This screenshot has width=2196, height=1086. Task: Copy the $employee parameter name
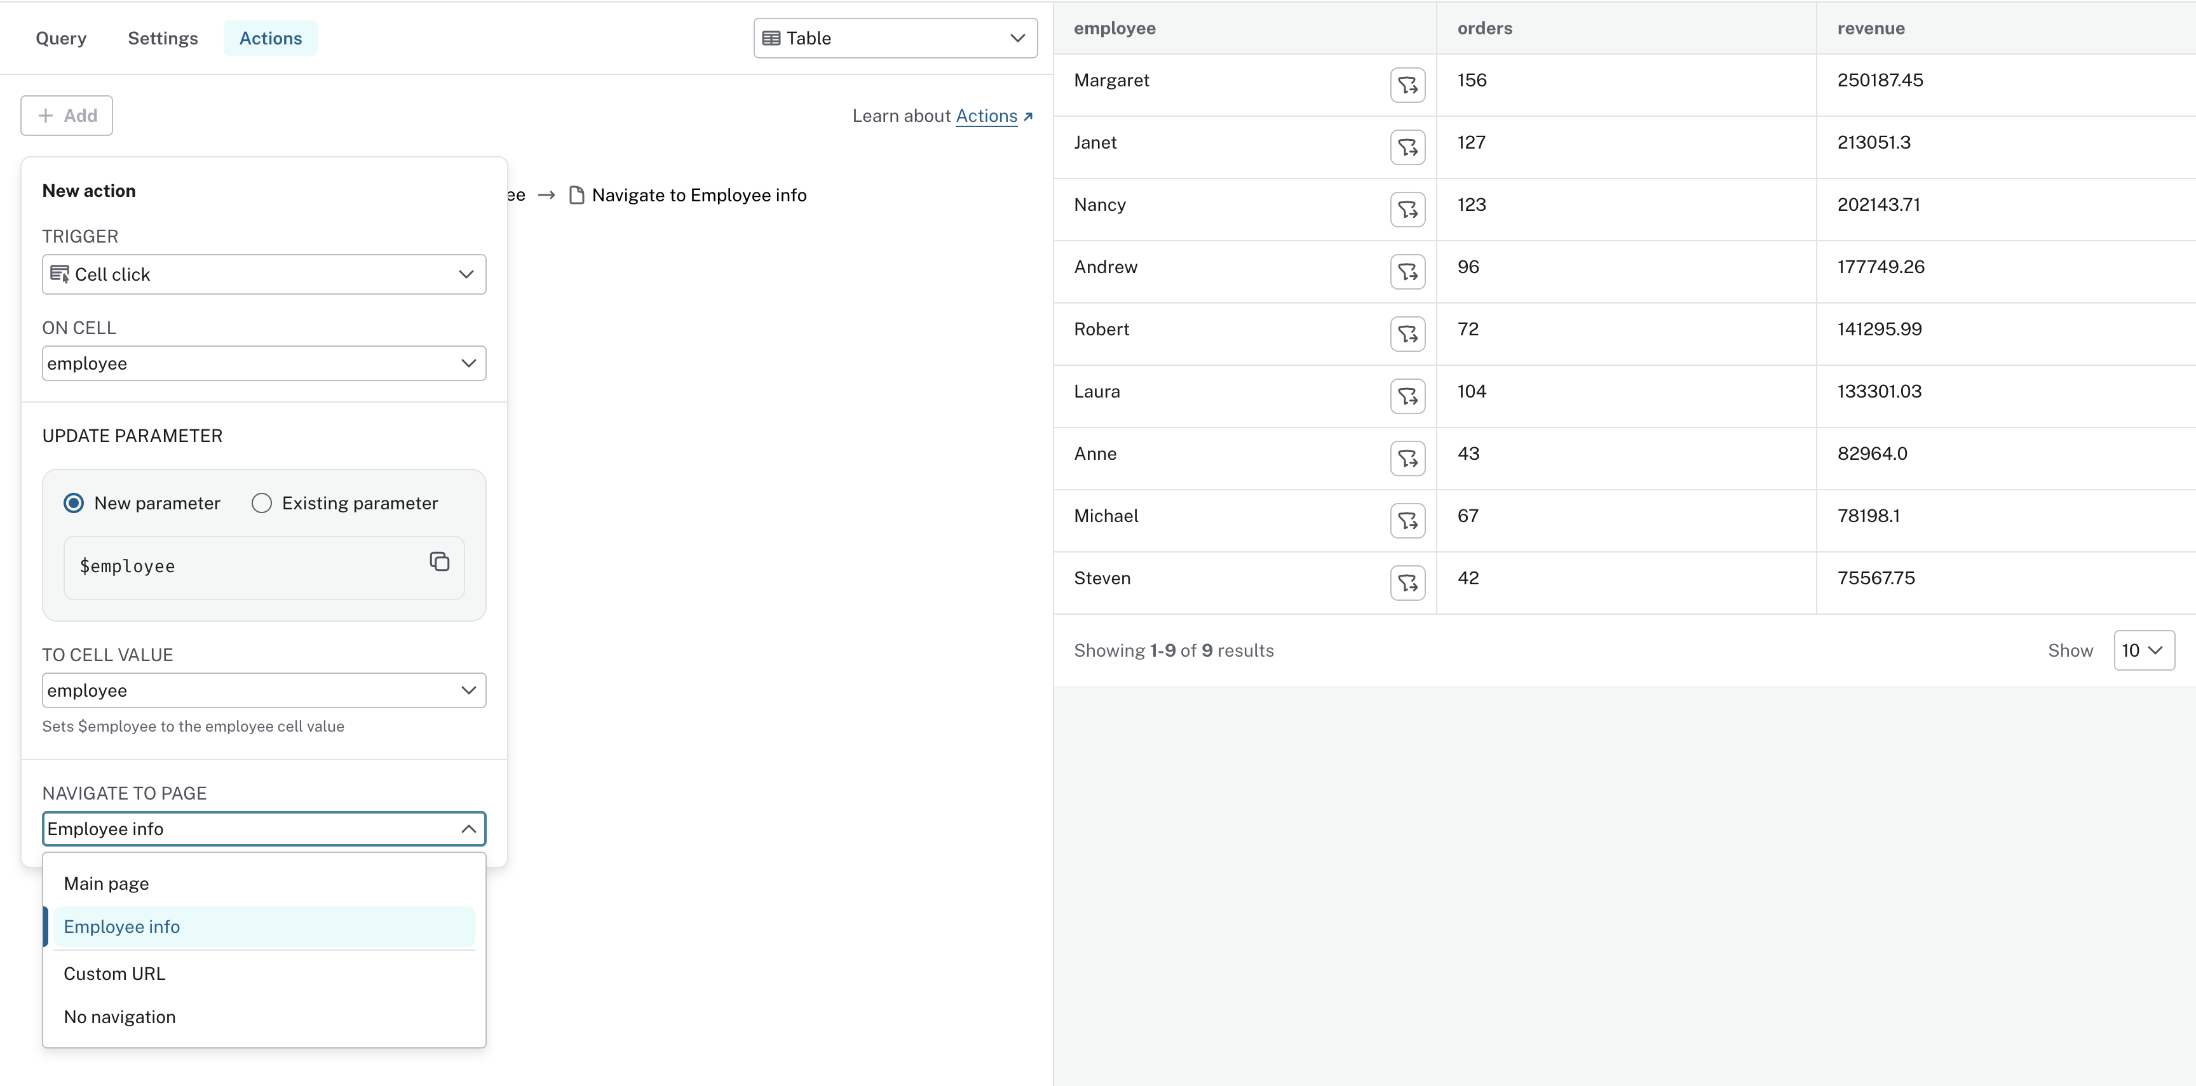point(439,561)
